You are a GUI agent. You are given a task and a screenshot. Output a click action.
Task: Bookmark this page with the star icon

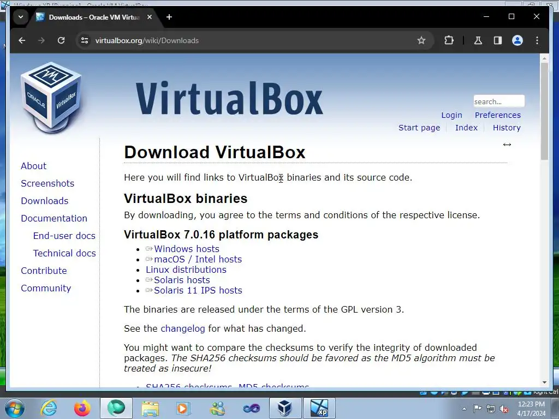421,40
